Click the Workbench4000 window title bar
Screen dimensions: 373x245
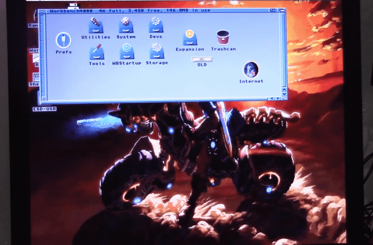155,11
